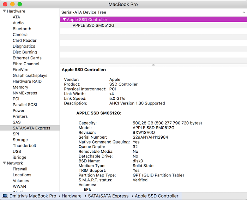Image resolution: width=247 pixels, height=200 pixels.
Task: Open Fibre Channel section
Action: pos(26,63)
